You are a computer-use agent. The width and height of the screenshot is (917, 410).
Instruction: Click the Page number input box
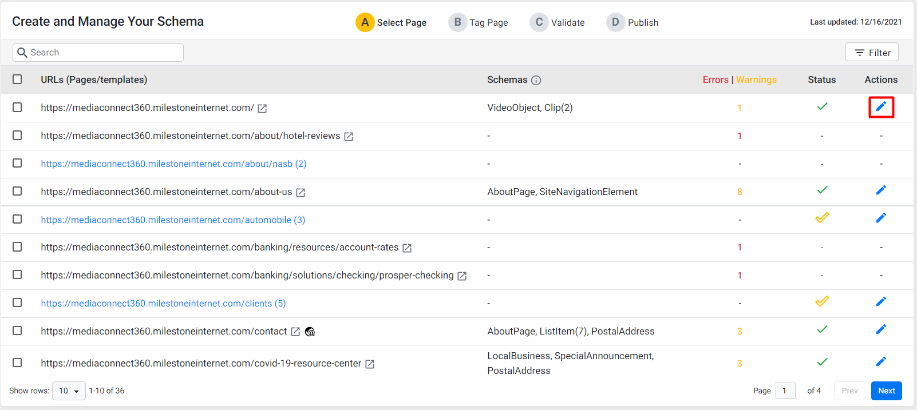[785, 391]
